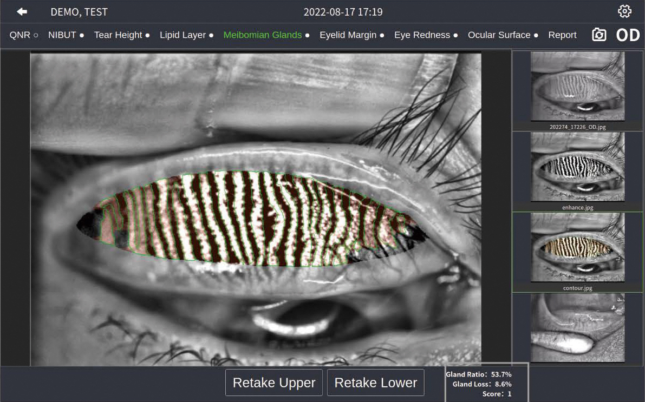Click the back arrow icon
Image resolution: width=645 pixels, height=402 pixels.
[x=22, y=12]
